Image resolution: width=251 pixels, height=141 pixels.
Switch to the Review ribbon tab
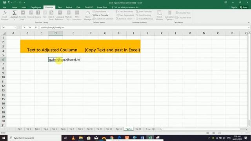pos(69,7)
